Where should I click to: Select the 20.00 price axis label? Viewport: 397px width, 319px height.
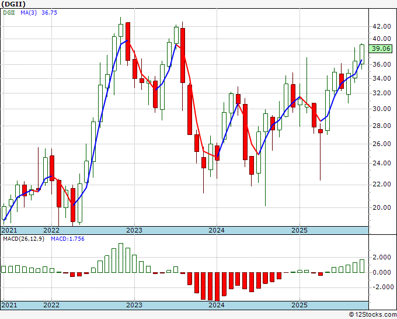(381, 207)
